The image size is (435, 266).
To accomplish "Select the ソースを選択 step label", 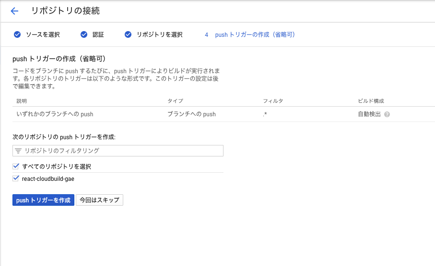I will point(43,34).
